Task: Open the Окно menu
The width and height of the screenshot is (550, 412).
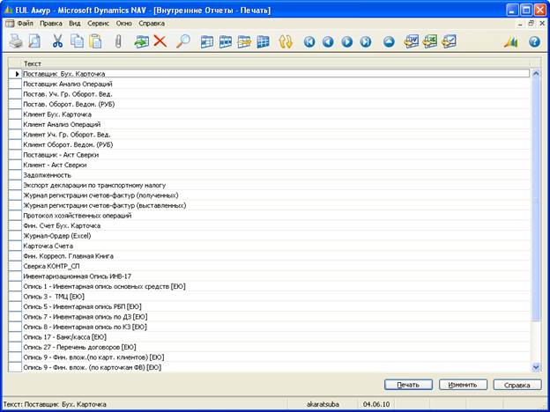Action: click(124, 23)
